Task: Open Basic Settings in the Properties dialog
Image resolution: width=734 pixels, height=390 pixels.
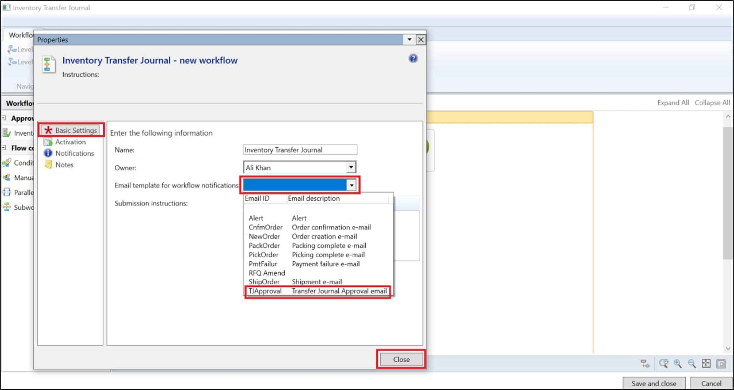Action: (x=71, y=130)
